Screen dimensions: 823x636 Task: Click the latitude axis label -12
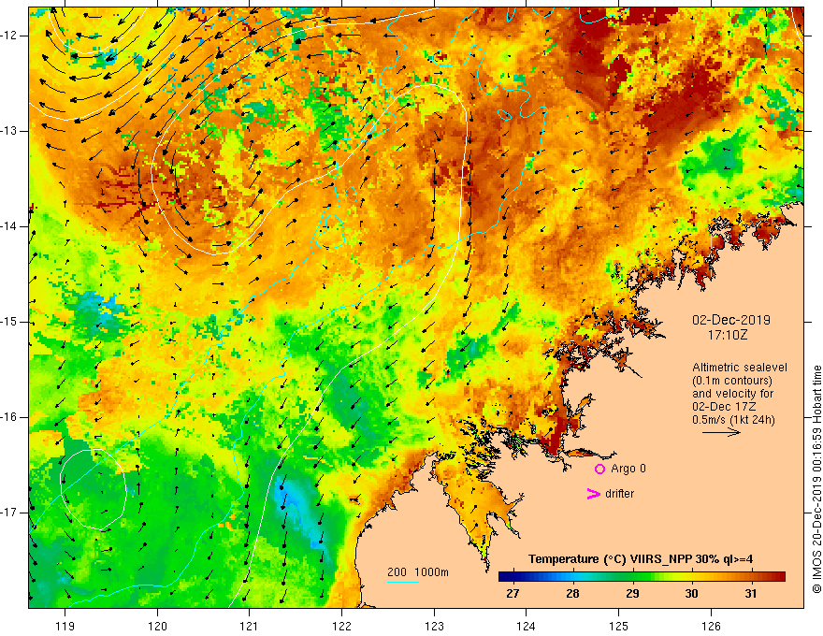coord(9,36)
